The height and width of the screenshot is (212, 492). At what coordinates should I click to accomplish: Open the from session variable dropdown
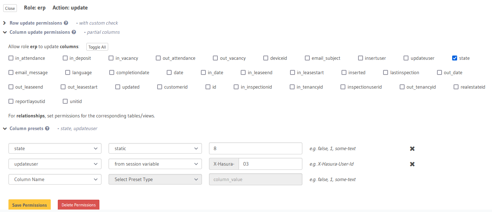pyautogui.click(x=155, y=164)
